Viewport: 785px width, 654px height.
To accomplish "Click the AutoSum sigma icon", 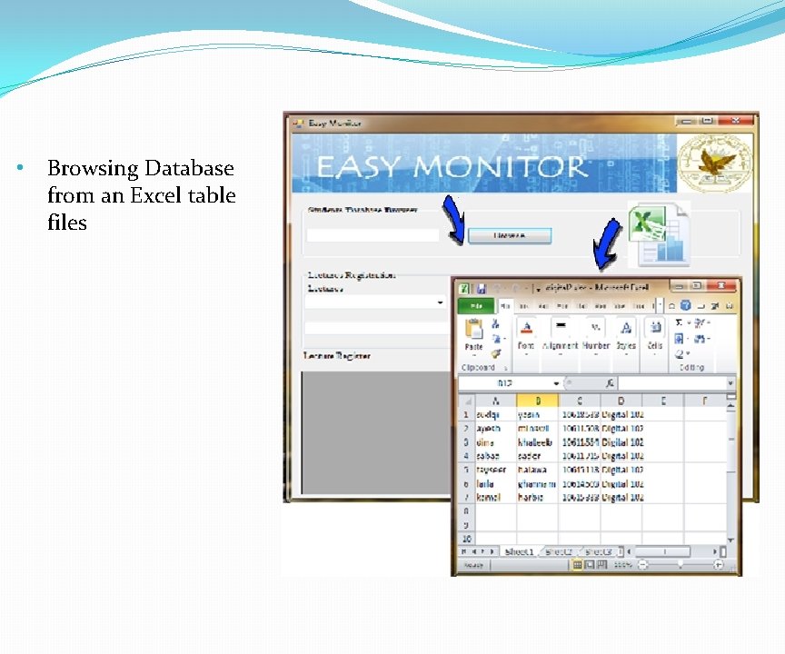I will 680,322.
